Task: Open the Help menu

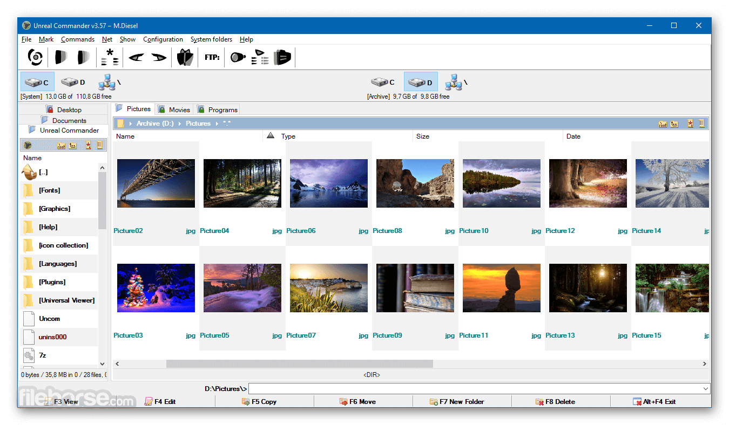Action: 246,39
